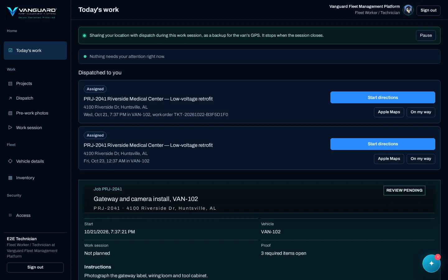Click the "Job PRJ-2041" label
This screenshot has width=448, height=280.
click(x=108, y=189)
